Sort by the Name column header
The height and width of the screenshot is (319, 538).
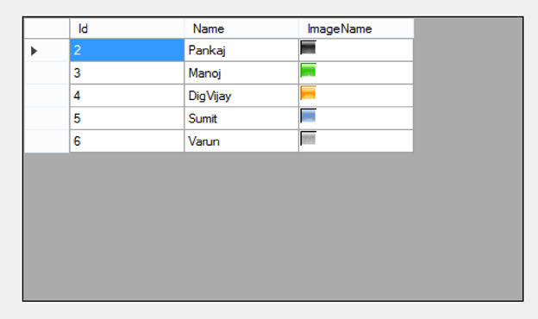[241, 28]
